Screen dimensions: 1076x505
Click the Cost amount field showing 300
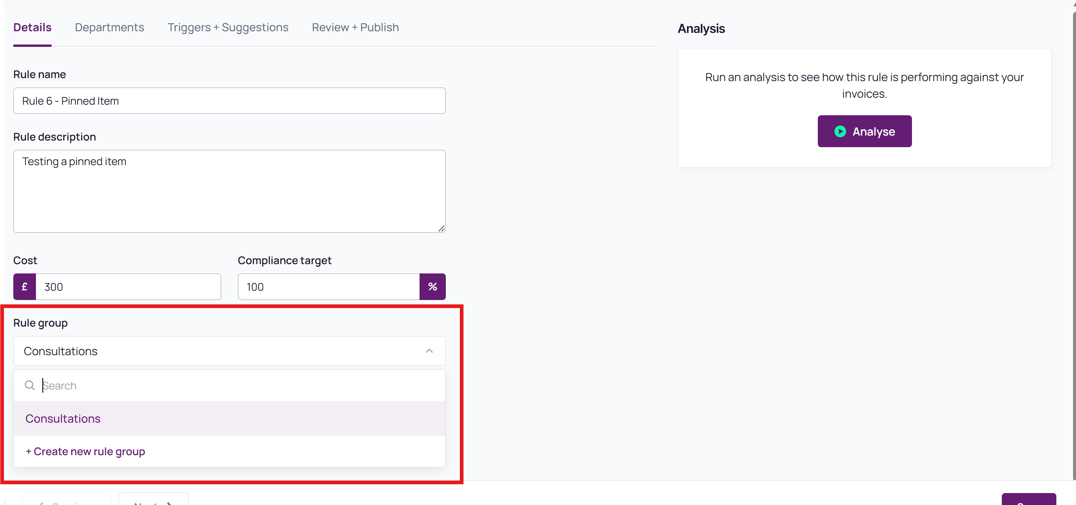[128, 287]
